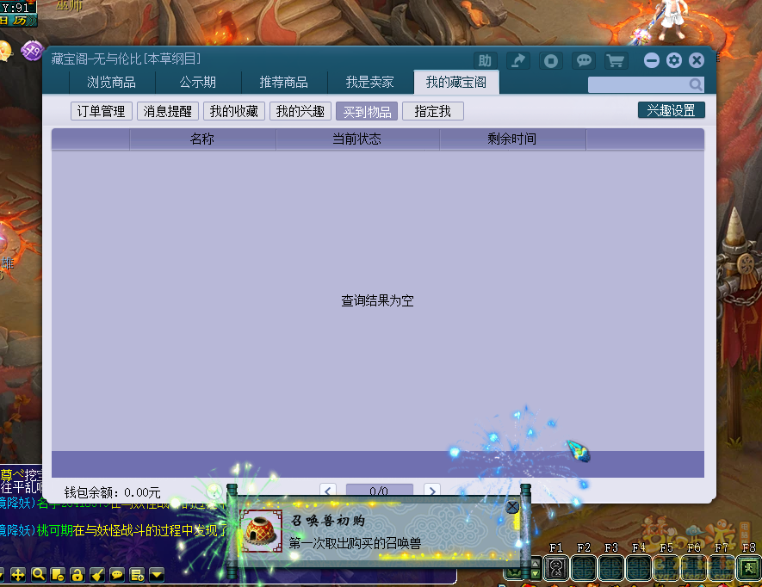Click the F2 skill slot

584,567
